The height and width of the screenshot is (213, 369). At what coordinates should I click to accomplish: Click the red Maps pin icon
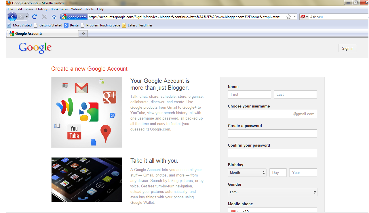[106, 134]
